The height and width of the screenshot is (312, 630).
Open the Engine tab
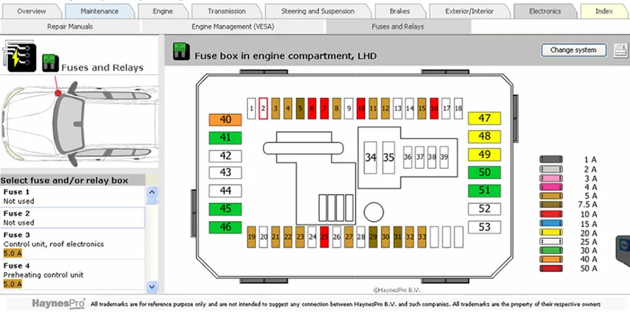click(163, 11)
